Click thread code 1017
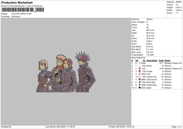The width and height of the screenshot is (183, 129). 161,63
